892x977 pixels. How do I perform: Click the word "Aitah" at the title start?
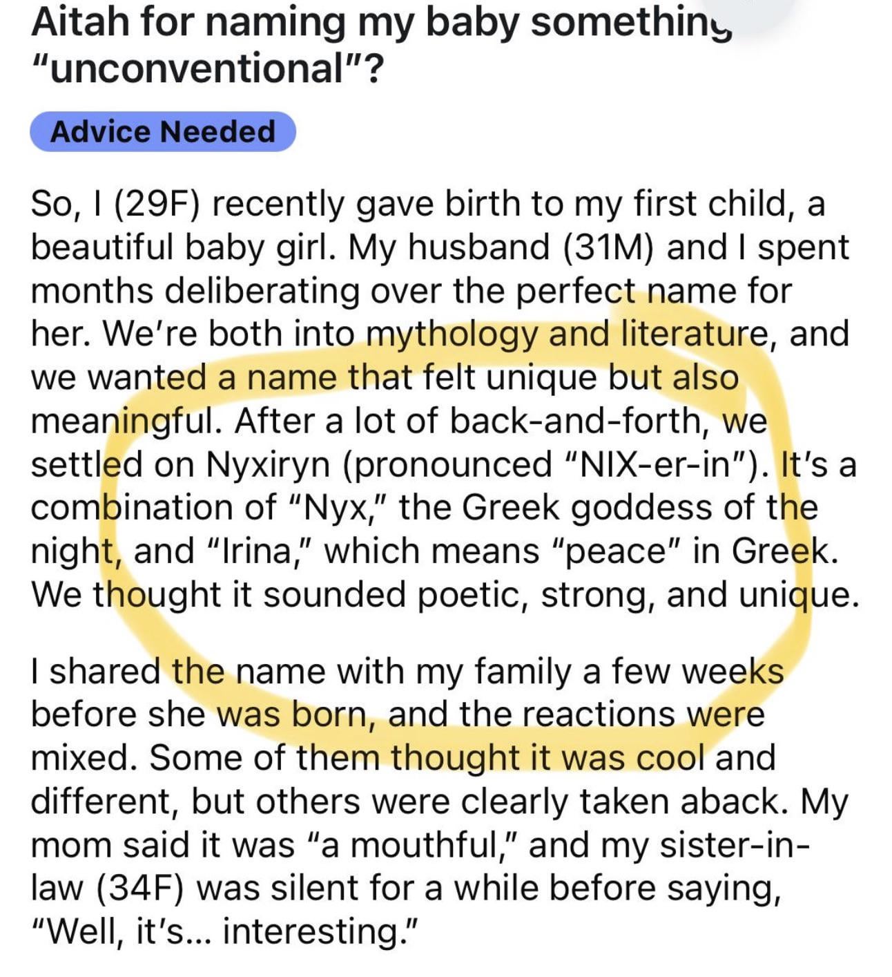click(x=79, y=23)
